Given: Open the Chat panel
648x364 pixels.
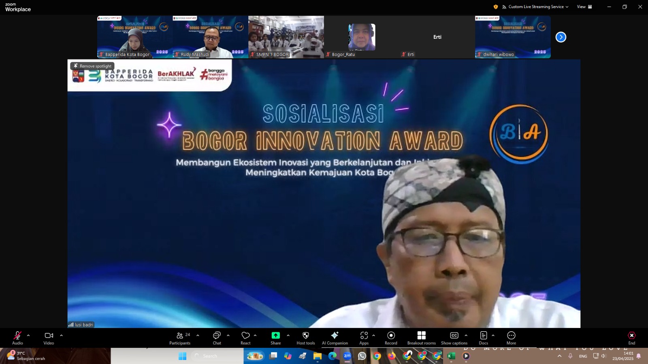Looking at the screenshot, I should coord(217,338).
